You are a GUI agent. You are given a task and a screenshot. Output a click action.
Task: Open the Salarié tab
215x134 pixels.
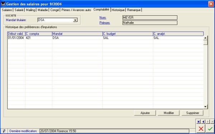pos(19,10)
